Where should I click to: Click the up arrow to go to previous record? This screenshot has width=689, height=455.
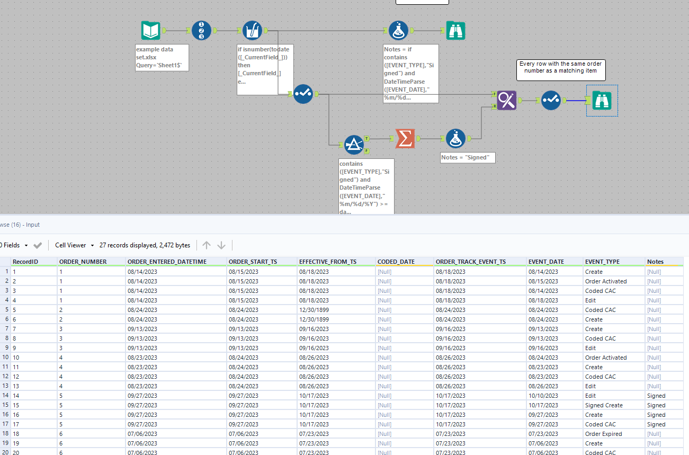(x=206, y=245)
